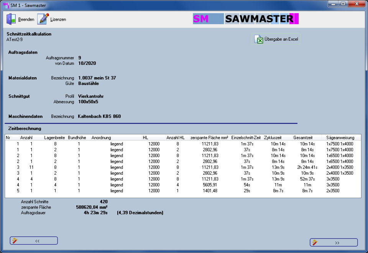The width and height of the screenshot is (368, 253).
Task: Go to next page with >> button
Action: click(334, 242)
